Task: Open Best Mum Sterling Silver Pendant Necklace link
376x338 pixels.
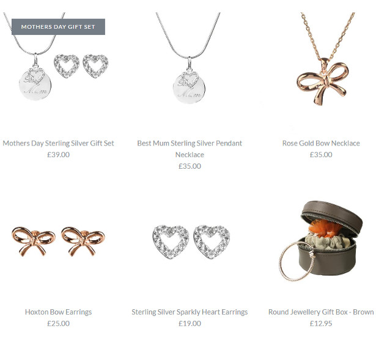Action: (x=190, y=149)
